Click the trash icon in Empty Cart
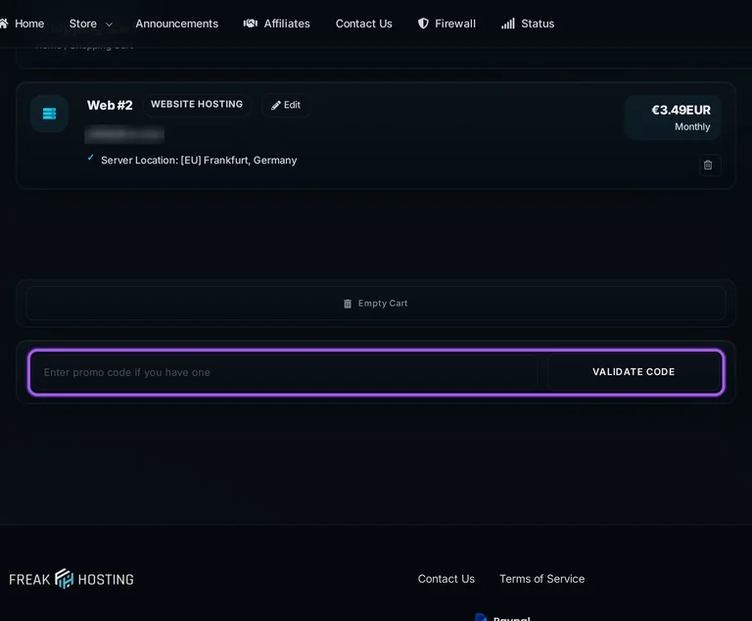Viewport: 752px width, 621px height. pos(348,304)
